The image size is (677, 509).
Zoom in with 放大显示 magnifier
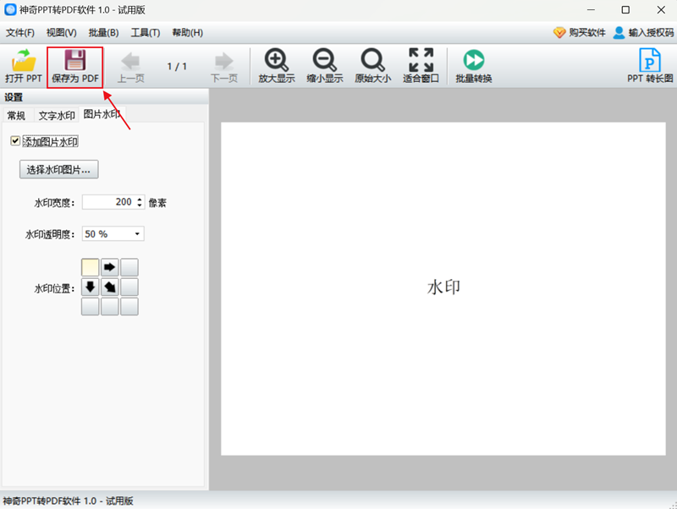[277, 67]
